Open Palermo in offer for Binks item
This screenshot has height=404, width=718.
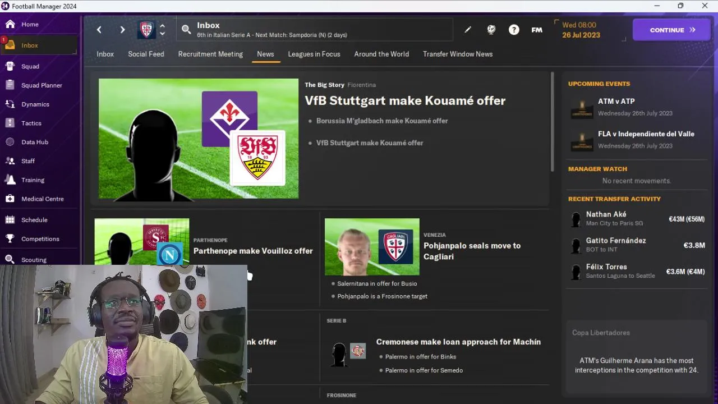[421, 357]
